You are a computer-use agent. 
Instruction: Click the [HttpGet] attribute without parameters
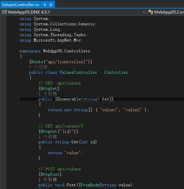49,89
